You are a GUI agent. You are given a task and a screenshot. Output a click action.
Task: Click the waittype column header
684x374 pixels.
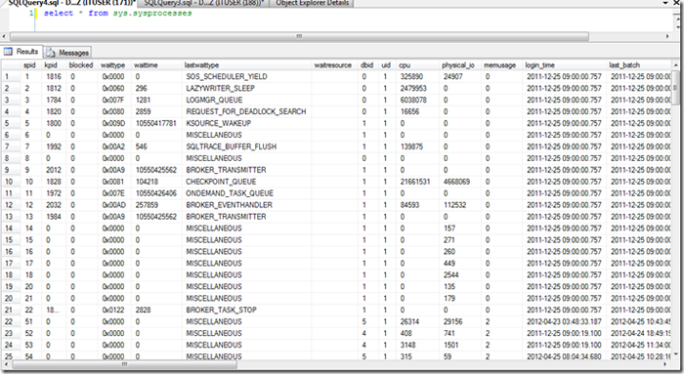click(x=114, y=65)
